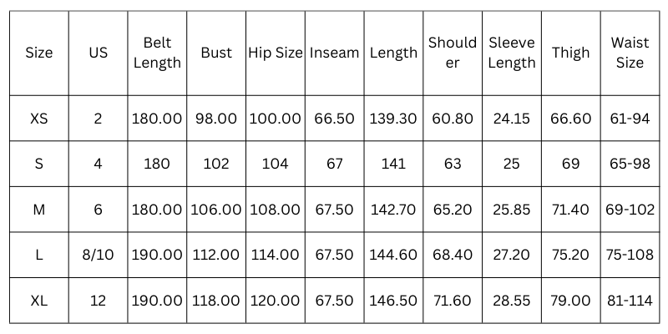Click the Belt Length column header

157,53
